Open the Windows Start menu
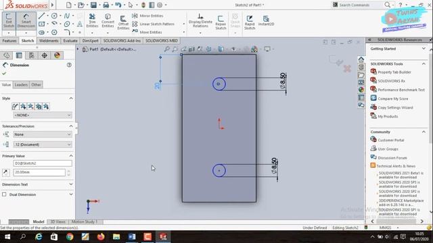 (7, 237)
